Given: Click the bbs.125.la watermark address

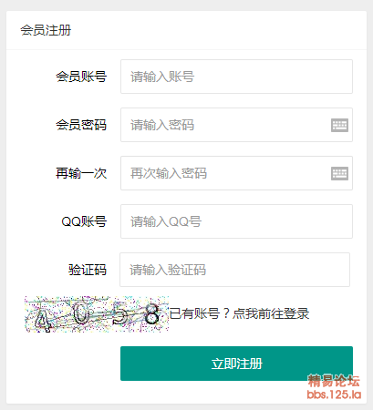Looking at the screenshot, I should tap(334, 395).
